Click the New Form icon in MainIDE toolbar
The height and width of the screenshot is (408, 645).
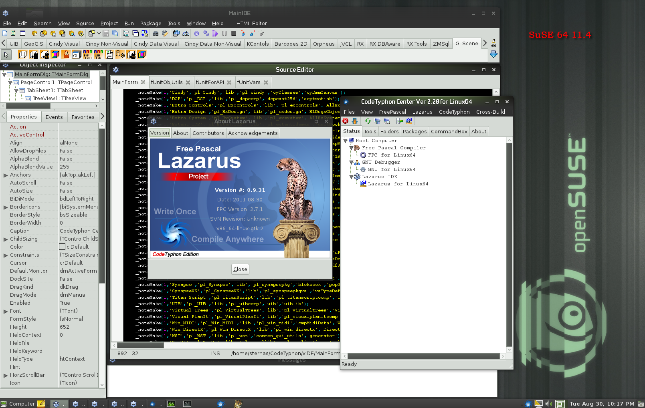click(x=23, y=33)
